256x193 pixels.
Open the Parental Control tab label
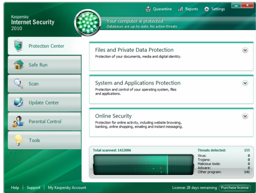point(45,121)
